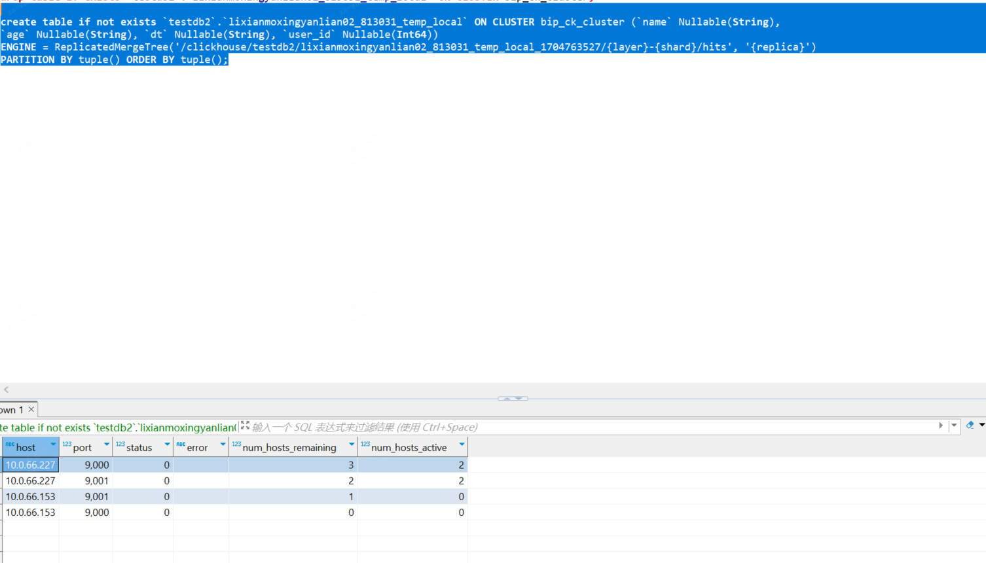
Task: Click the num_hosts_active column header
Action: point(412,447)
